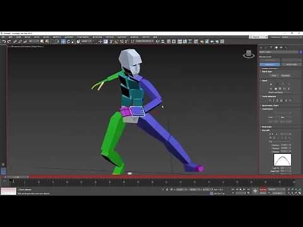Toggle Set Key animation mode
The width and height of the screenshot is (303, 227).
pyautogui.click(x=263, y=193)
